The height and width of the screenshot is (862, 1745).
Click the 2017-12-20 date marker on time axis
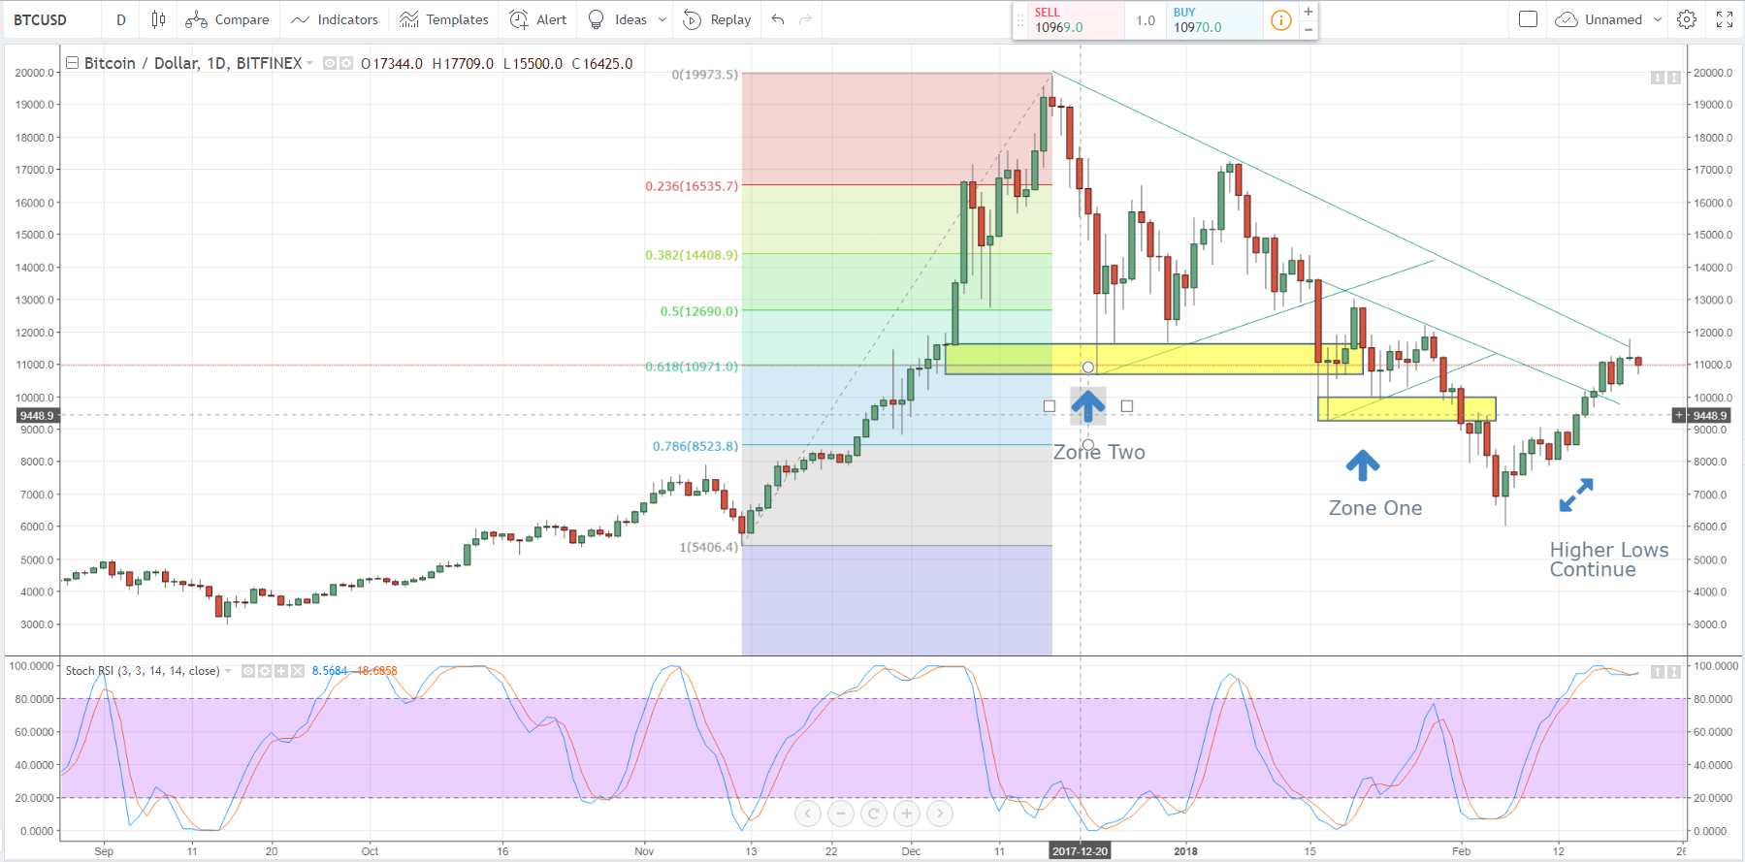coord(1080,851)
